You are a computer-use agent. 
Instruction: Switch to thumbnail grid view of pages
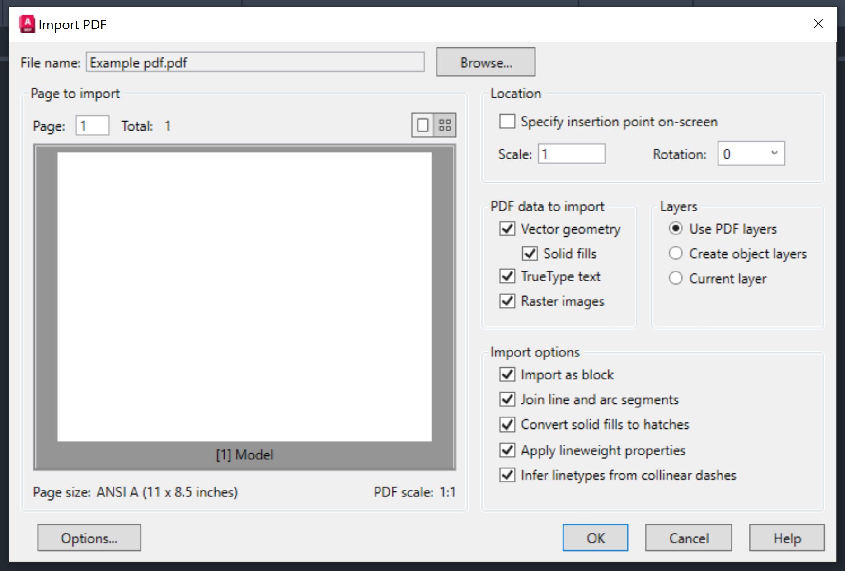click(x=444, y=125)
